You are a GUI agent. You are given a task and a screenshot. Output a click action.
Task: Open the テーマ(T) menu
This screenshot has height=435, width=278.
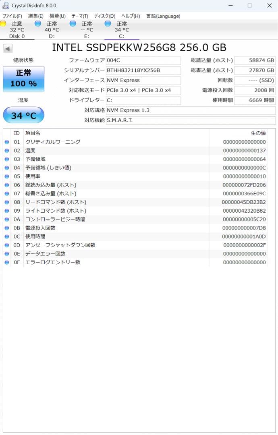click(x=80, y=16)
